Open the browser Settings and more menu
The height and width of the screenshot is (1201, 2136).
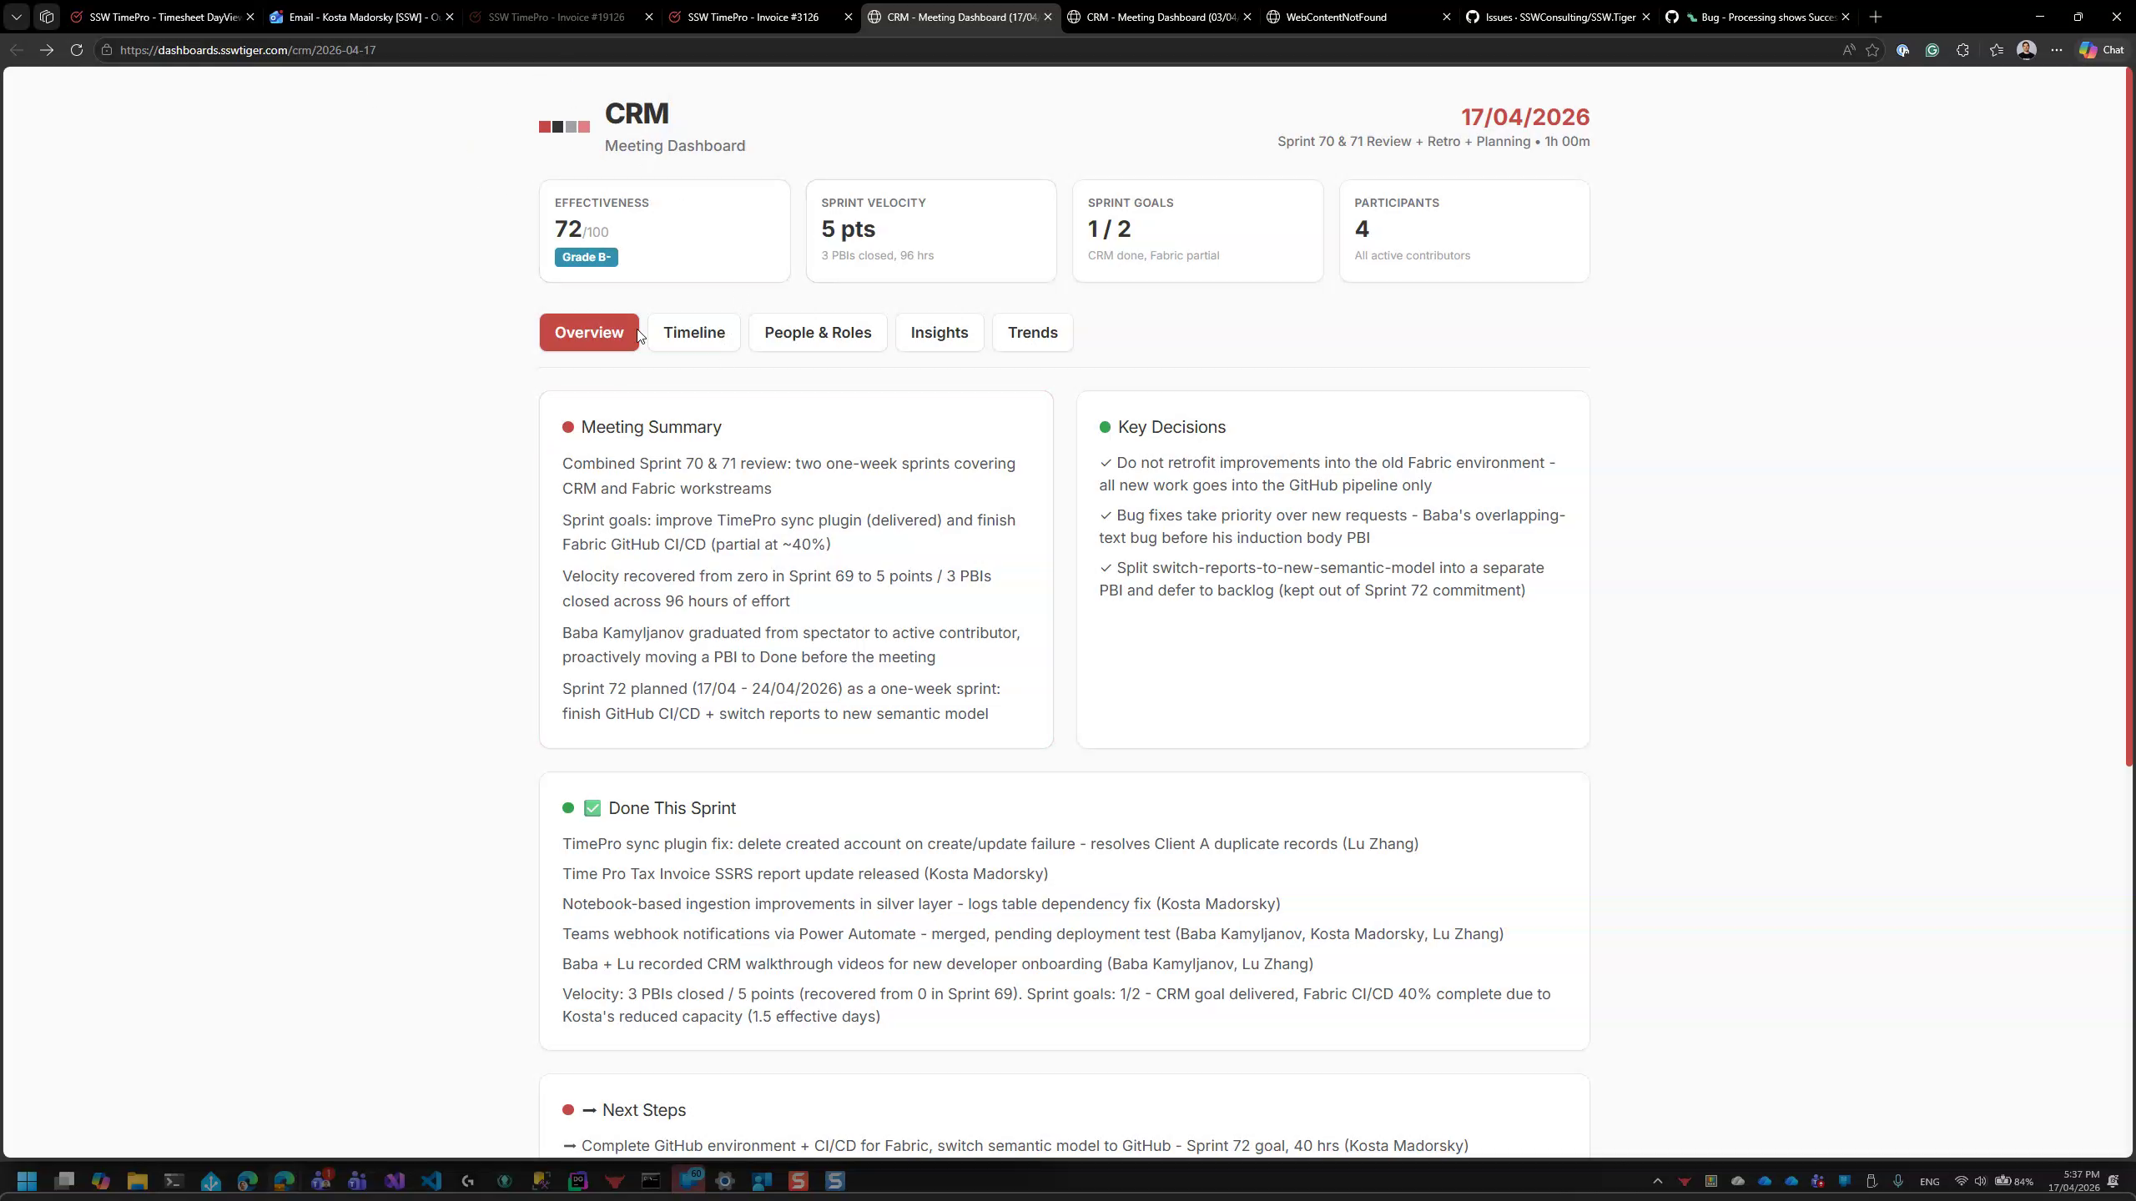[2057, 50]
